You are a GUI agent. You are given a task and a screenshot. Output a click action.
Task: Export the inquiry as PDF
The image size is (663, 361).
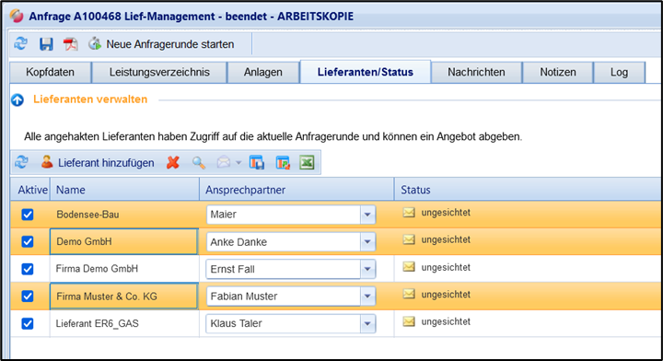(70, 44)
